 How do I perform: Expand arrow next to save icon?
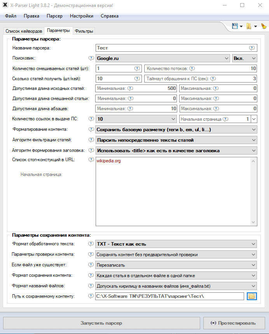tap(241, 26)
